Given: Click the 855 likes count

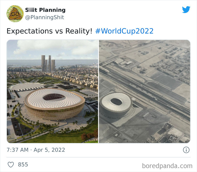Looking at the screenshot, I should coord(23,165).
